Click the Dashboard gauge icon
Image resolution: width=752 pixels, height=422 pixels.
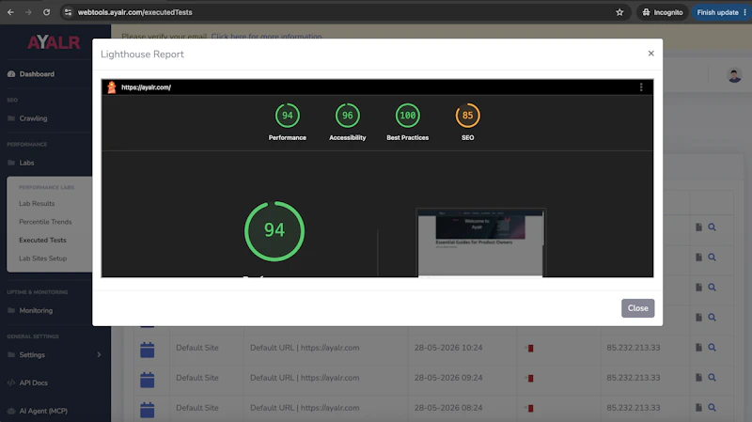tap(11, 74)
